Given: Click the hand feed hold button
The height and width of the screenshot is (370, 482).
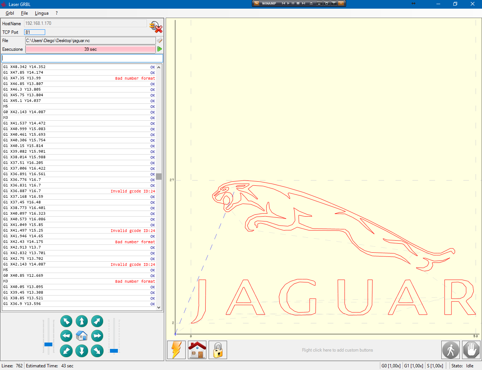Looking at the screenshot, I should click(471, 350).
